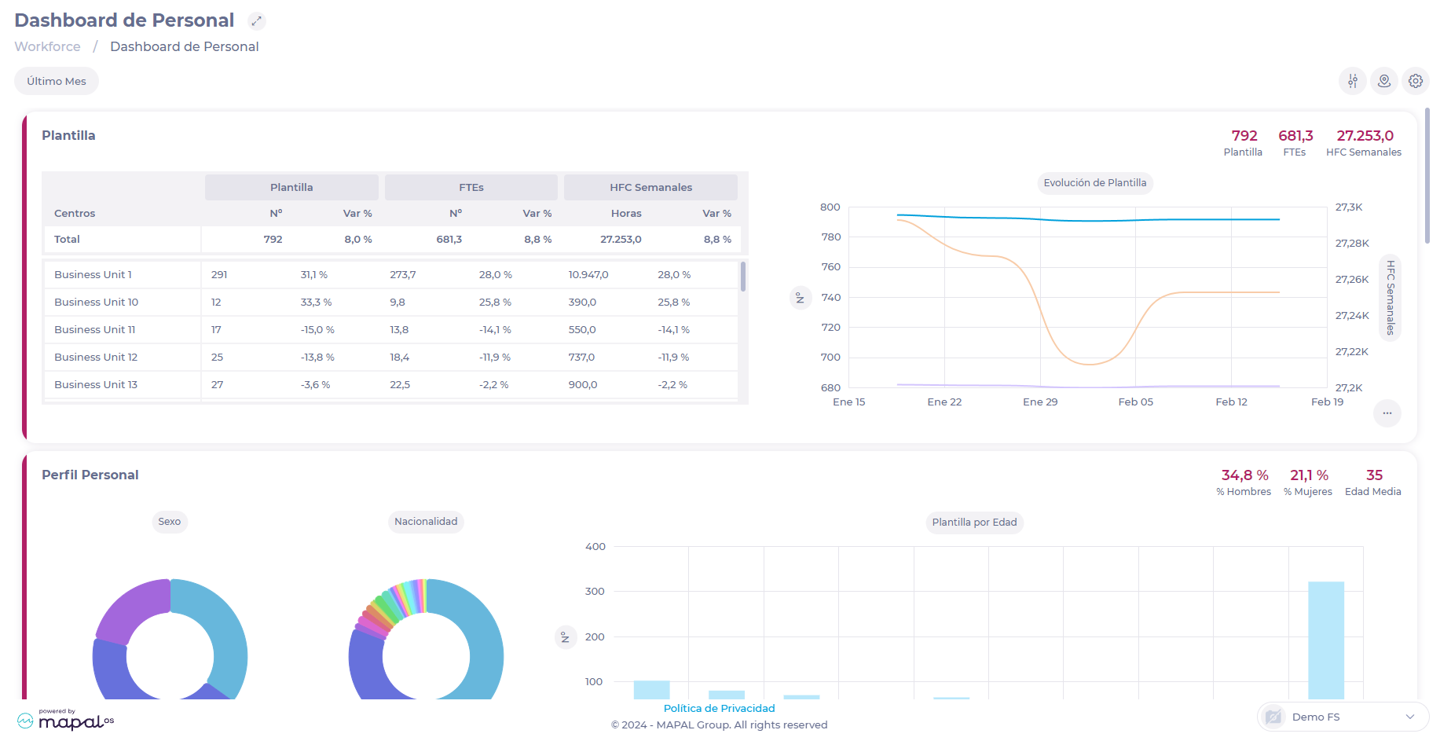Click the Demo FS profile photo placeholder

click(x=1273, y=717)
